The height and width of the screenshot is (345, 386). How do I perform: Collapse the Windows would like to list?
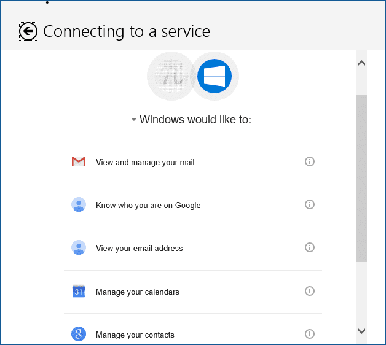click(133, 120)
